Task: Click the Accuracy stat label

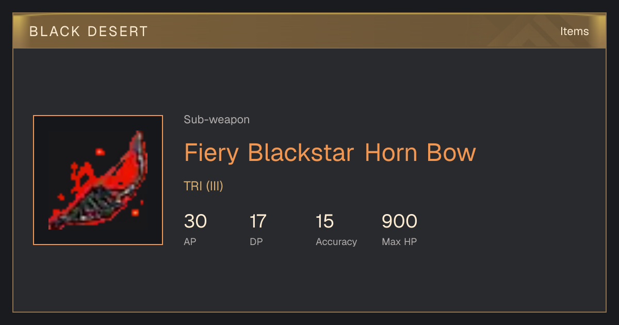Action: [336, 242]
